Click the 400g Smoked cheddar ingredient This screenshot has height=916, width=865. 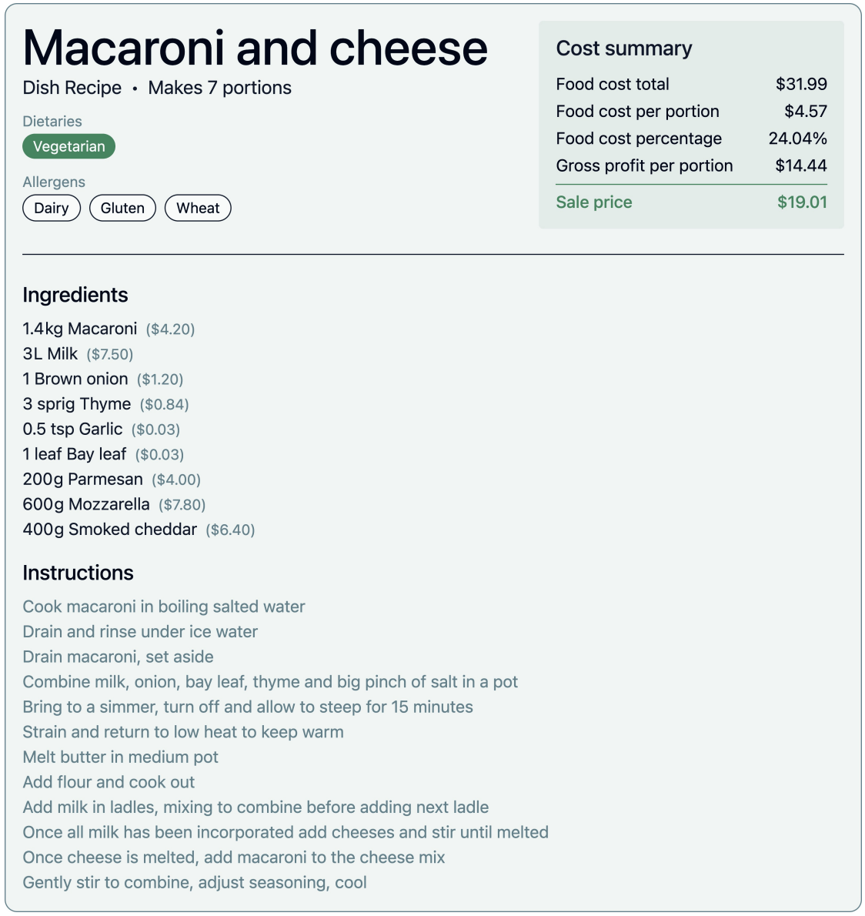(x=110, y=530)
